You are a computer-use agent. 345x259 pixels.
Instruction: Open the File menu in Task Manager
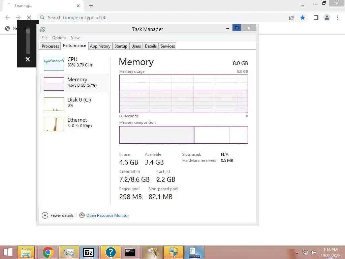click(44, 38)
